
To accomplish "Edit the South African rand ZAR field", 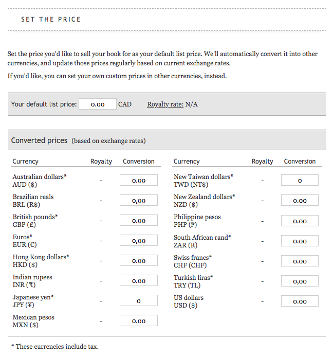I will click(x=300, y=241).
